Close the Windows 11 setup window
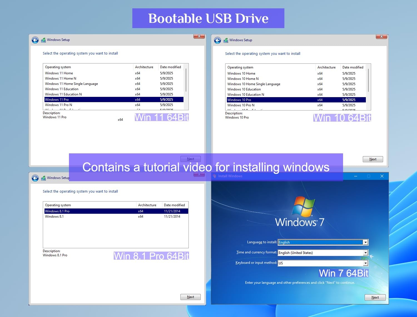Screen dimensions: 417x317 point(199,36)
